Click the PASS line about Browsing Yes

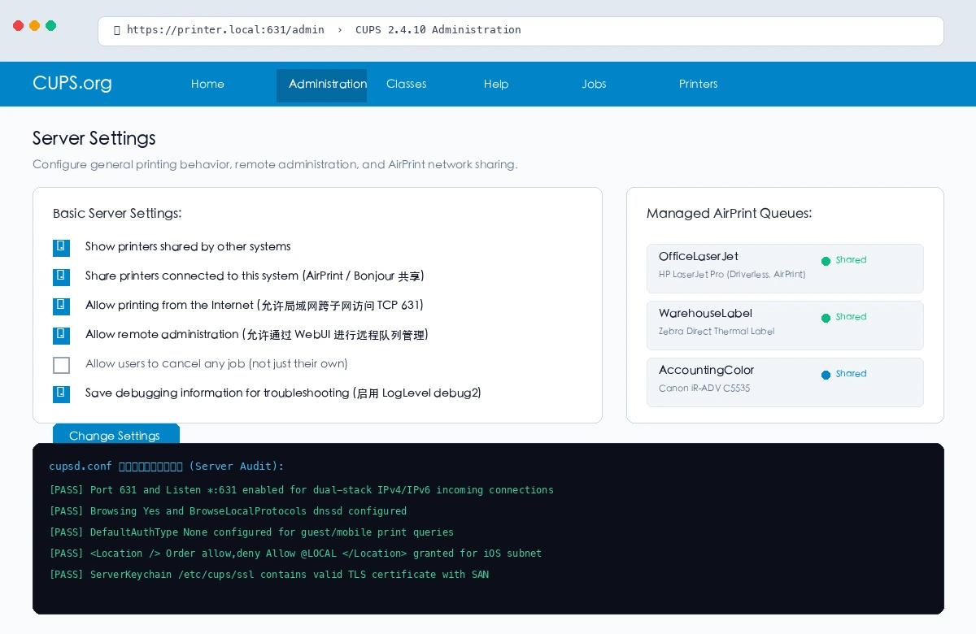click(x=228, y=511)
